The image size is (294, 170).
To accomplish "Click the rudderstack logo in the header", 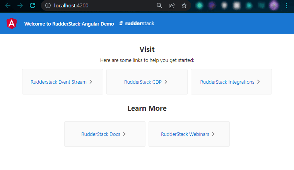I will click(137, 24).
